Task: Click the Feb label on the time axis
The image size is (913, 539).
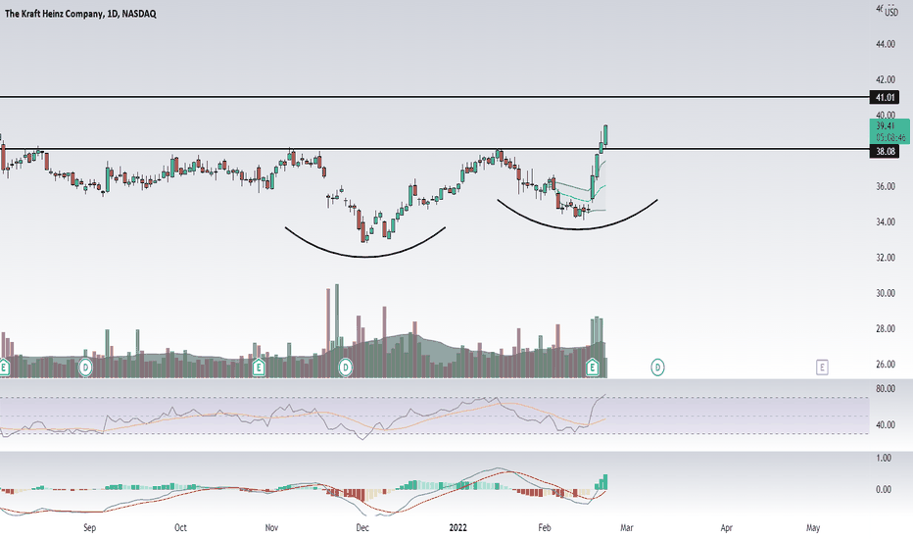Action: 544,527
